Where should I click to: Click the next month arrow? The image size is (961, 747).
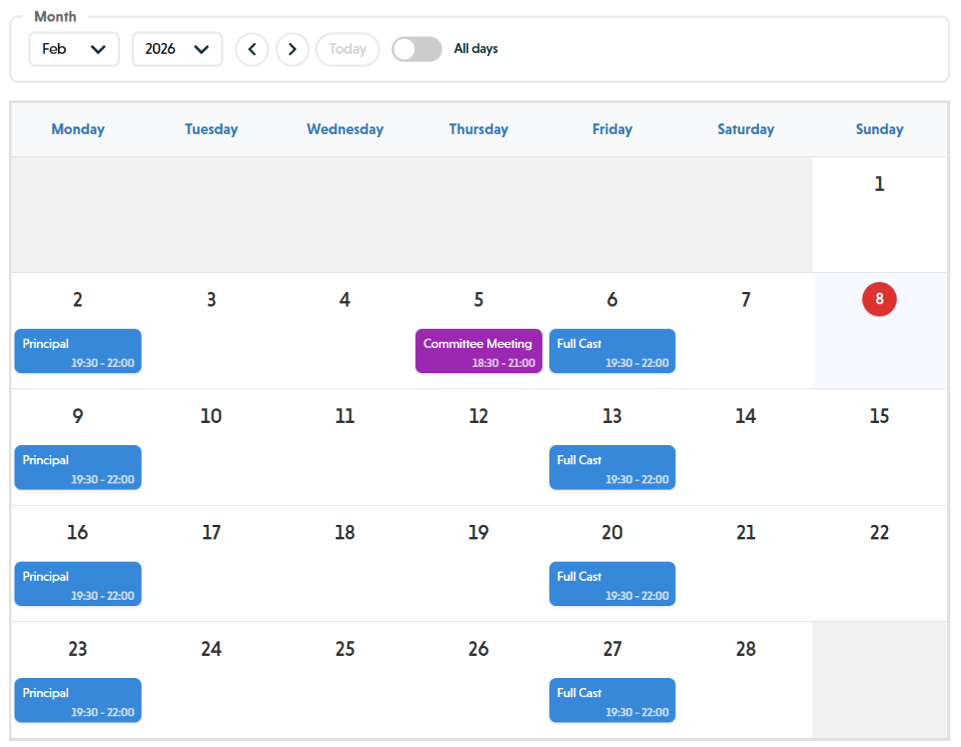tap(293, 49)
